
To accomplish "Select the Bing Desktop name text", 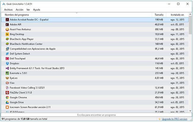I will (x=17, y=34).
